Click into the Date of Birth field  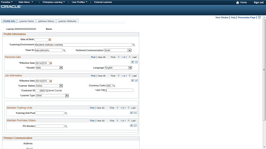click(42, 40)
